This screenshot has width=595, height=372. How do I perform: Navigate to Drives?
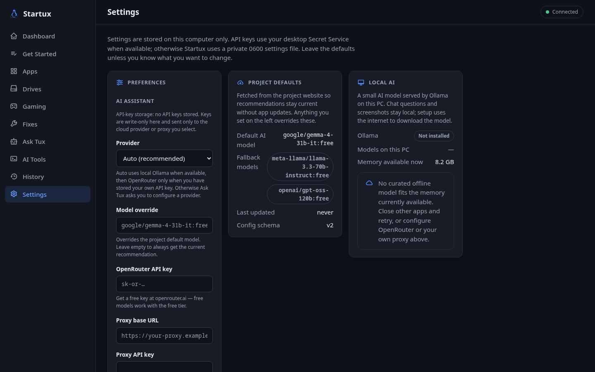pos(48,89)
